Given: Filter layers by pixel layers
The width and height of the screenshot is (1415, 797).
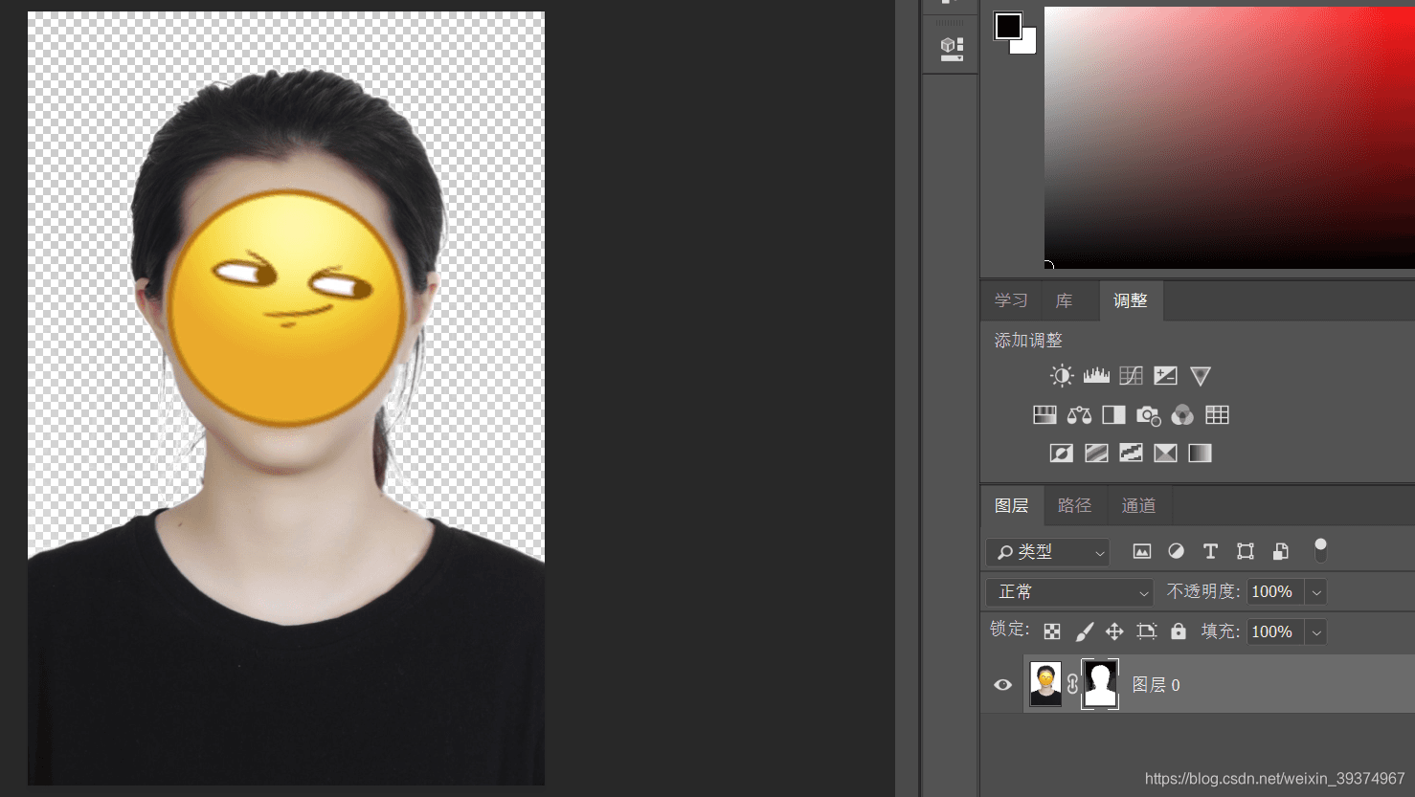Looking at the screenshot, I should [x=1141, y=552].
